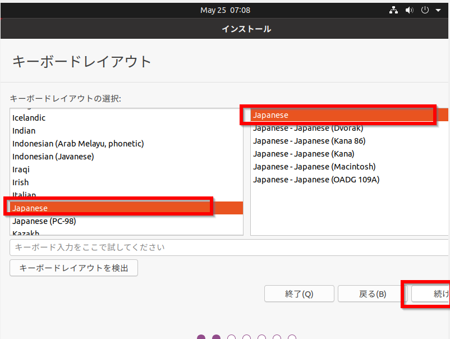The width and height of the screenshot is (450, 339).
Task: Pick Japanese - Japanese (Kana 86) variant
Action: click(309, 141)
